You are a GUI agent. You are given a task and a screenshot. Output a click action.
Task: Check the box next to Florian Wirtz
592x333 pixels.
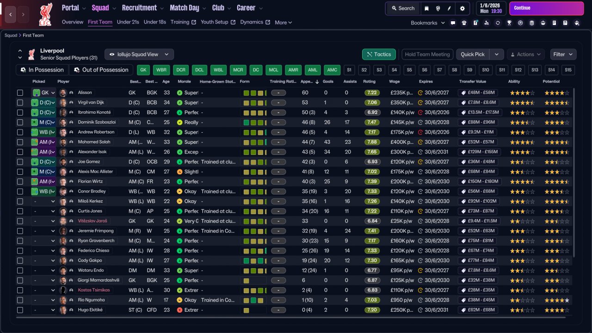(x=20, y=181)
